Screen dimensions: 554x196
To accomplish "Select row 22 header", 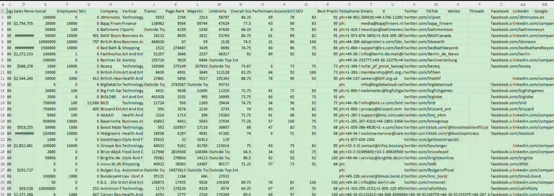I will tap(3, 140).
